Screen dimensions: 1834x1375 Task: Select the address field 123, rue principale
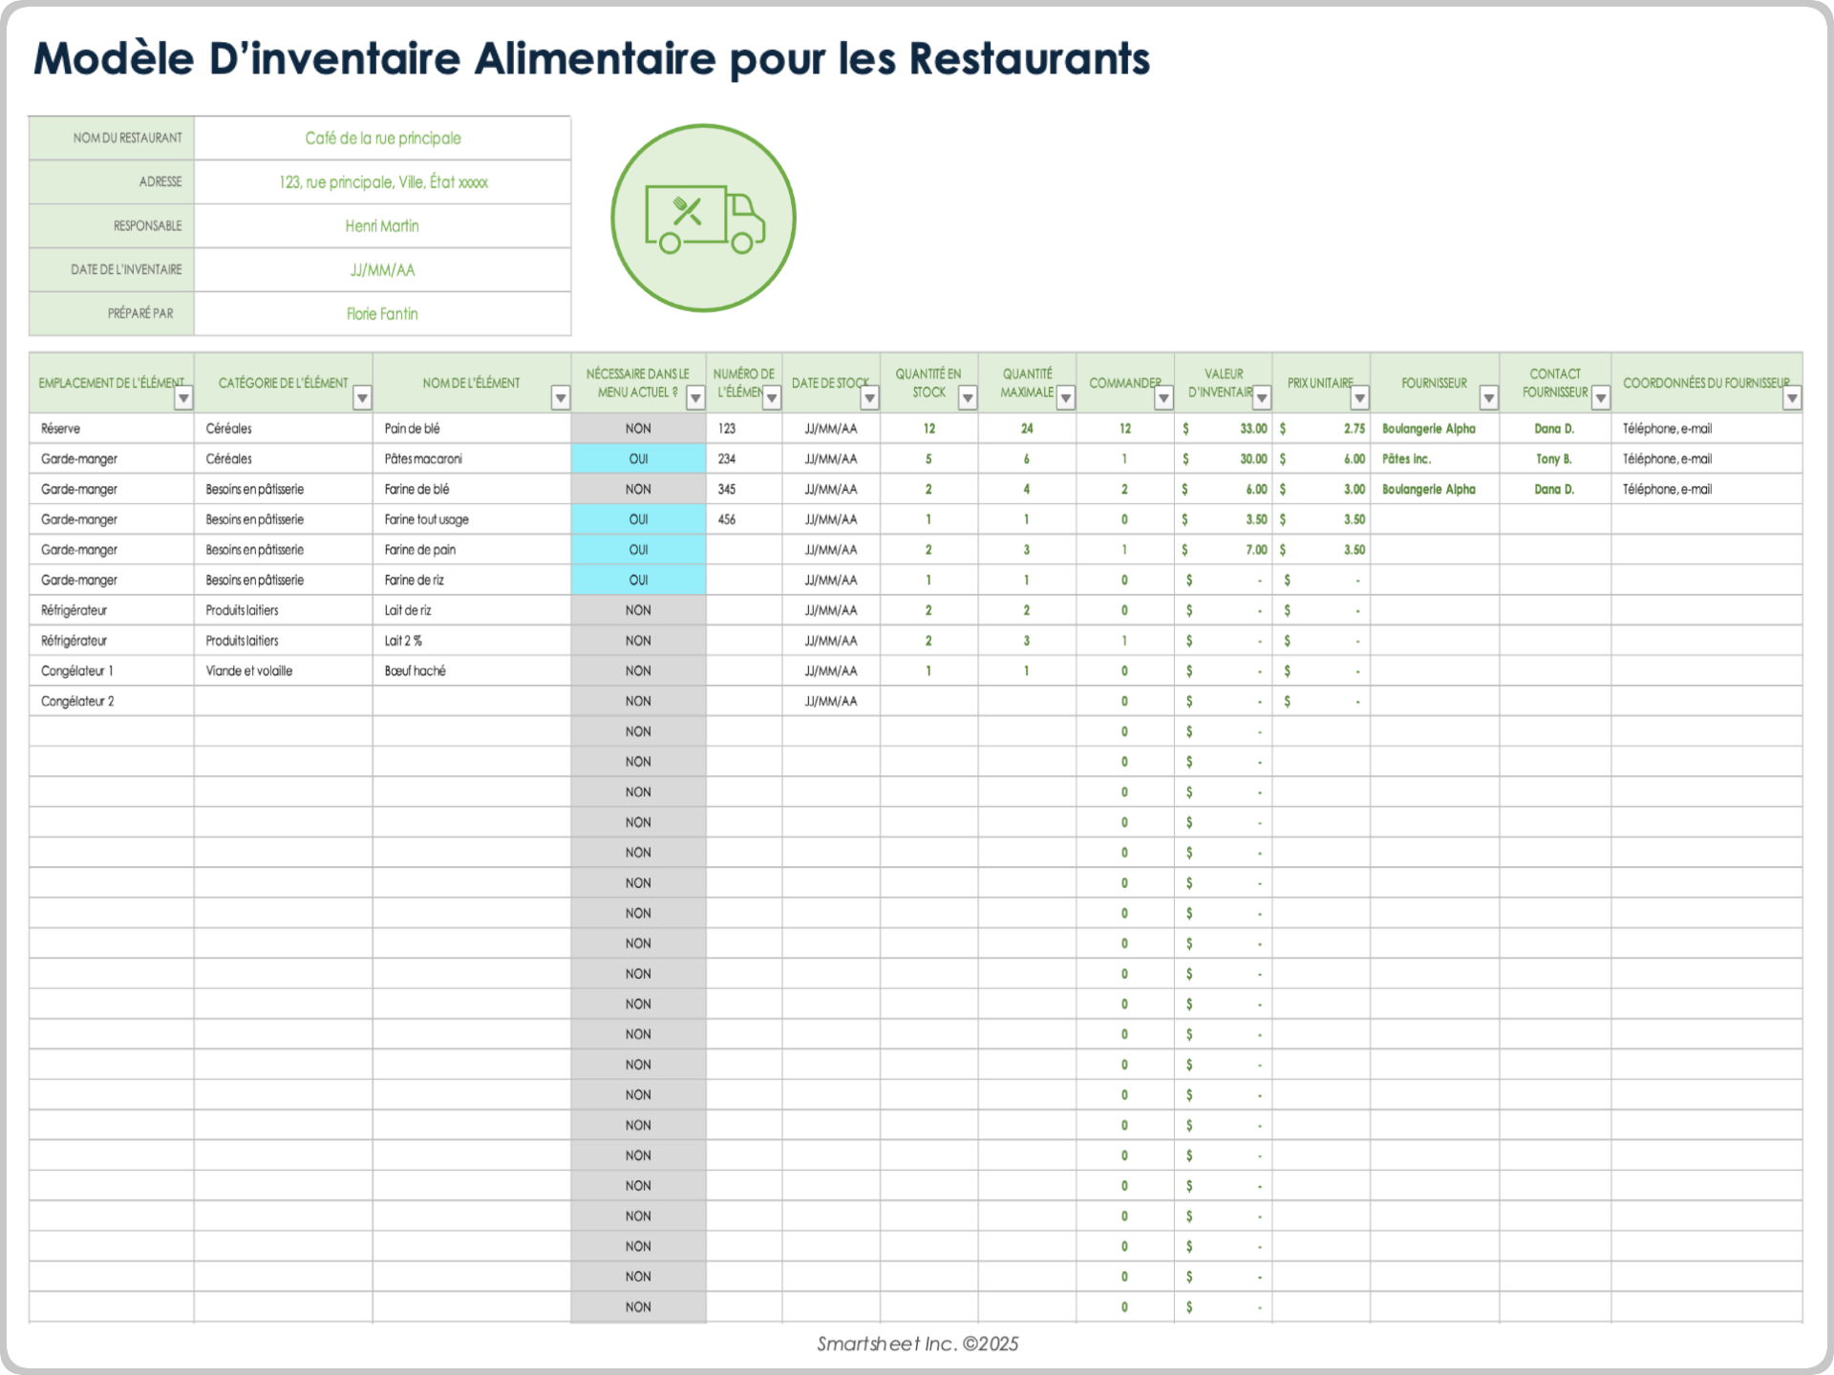click(x=383, y=182)
